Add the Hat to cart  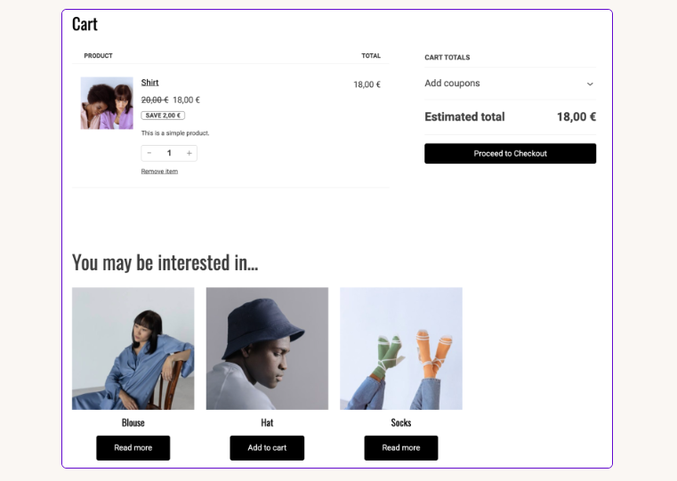[267, 448]
